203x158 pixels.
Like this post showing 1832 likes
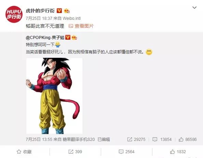pyautogui.click(x=178, y=152)
